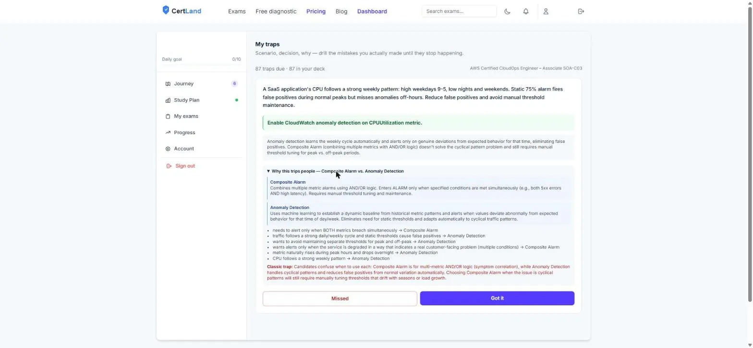The height and width of the screenshot is (348, 753).
Task: Toggle dark mode with the moon icon
Action: [x=507, y=12]
